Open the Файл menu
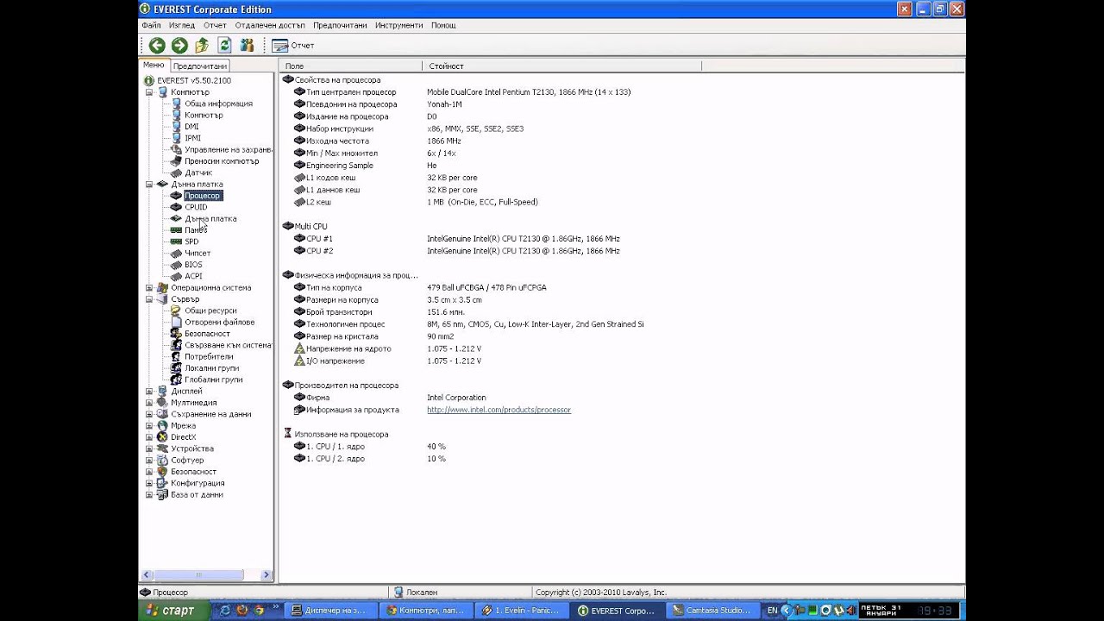 pos(151,25)
